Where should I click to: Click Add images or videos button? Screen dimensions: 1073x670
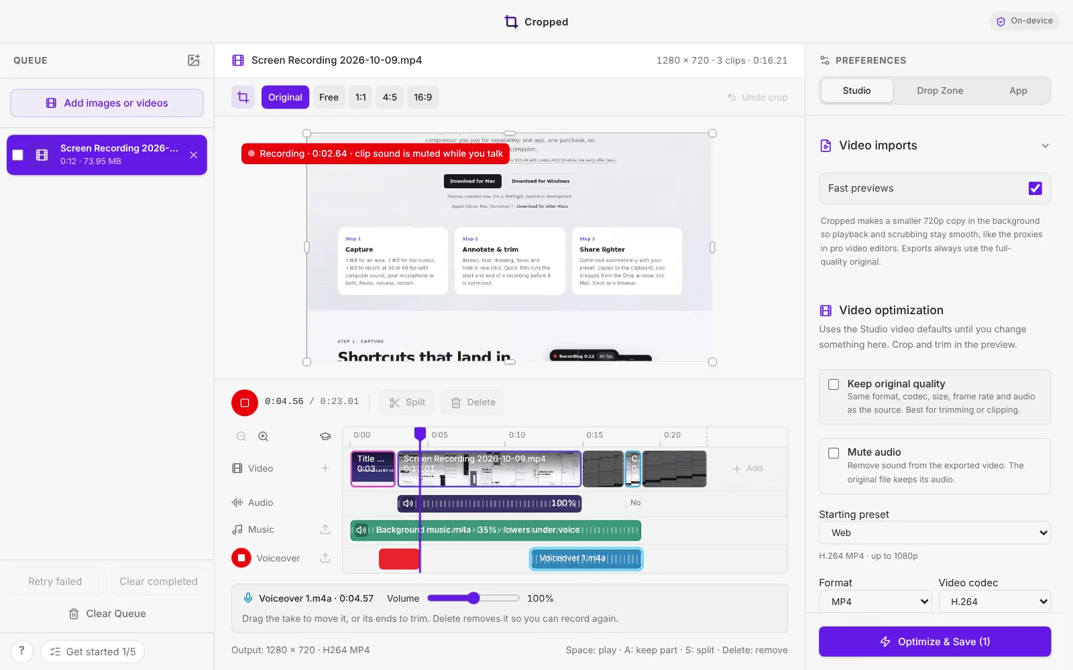click(107, 103)
